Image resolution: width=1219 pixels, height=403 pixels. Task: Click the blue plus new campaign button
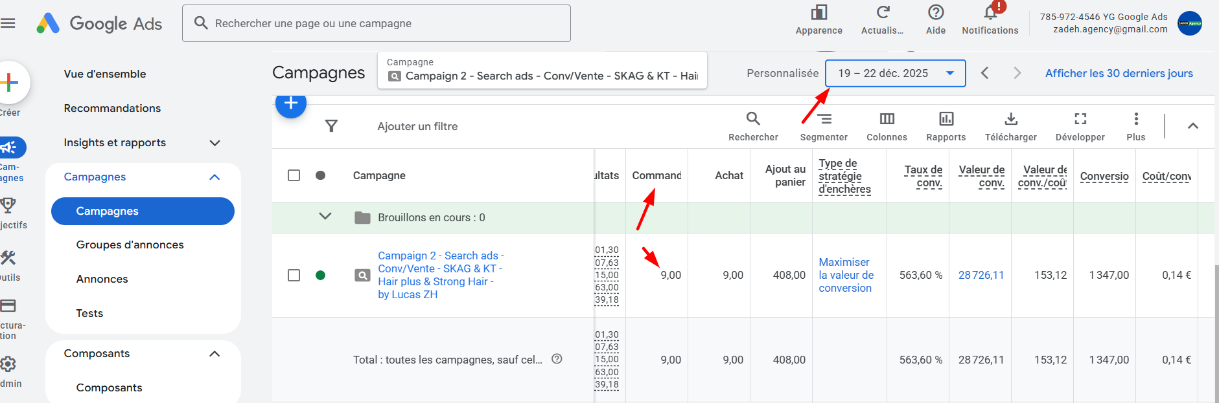pos(290,103)
